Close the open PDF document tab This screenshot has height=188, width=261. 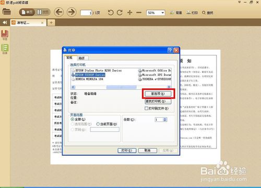(x=42, y=23)
